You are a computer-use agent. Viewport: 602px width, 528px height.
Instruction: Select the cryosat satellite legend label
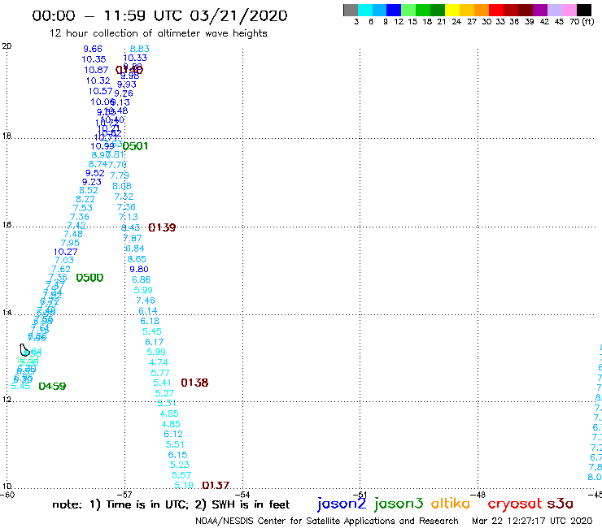point(515,504)
